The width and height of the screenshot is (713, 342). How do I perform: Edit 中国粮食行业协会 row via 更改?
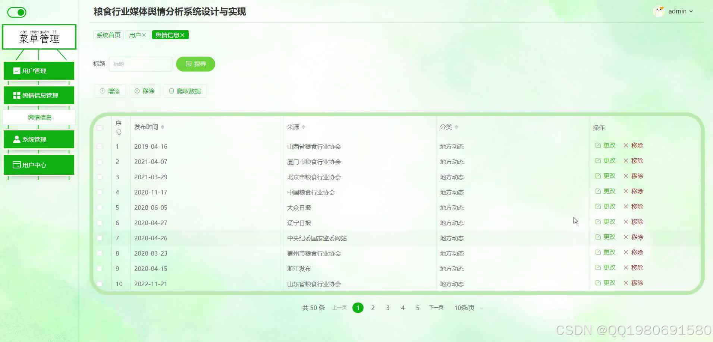tap(605, 191)
